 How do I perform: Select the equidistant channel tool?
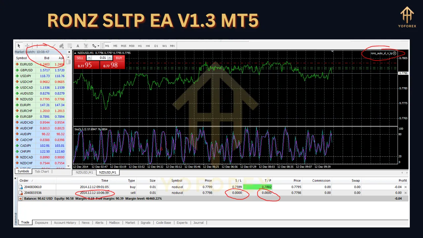pos(61,46)
